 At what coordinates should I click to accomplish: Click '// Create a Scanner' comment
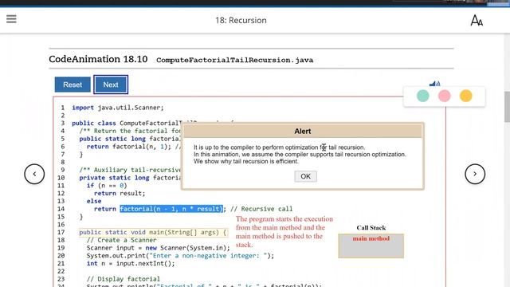pos(121,240)
